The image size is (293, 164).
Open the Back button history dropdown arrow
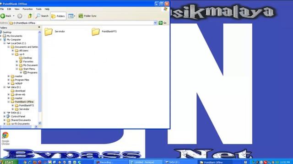click(14, 16)
